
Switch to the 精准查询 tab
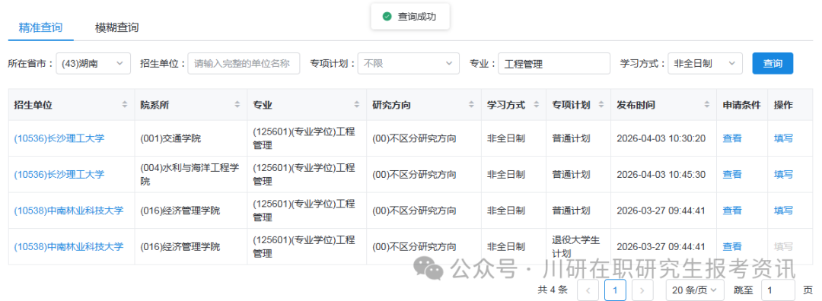(x=40, y=28)
